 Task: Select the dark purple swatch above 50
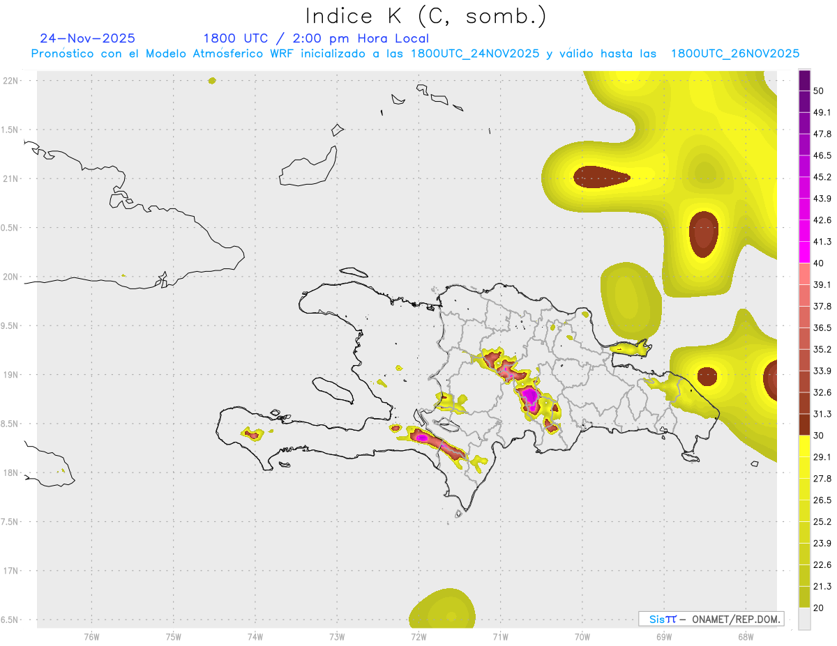(x=804, y=80)
